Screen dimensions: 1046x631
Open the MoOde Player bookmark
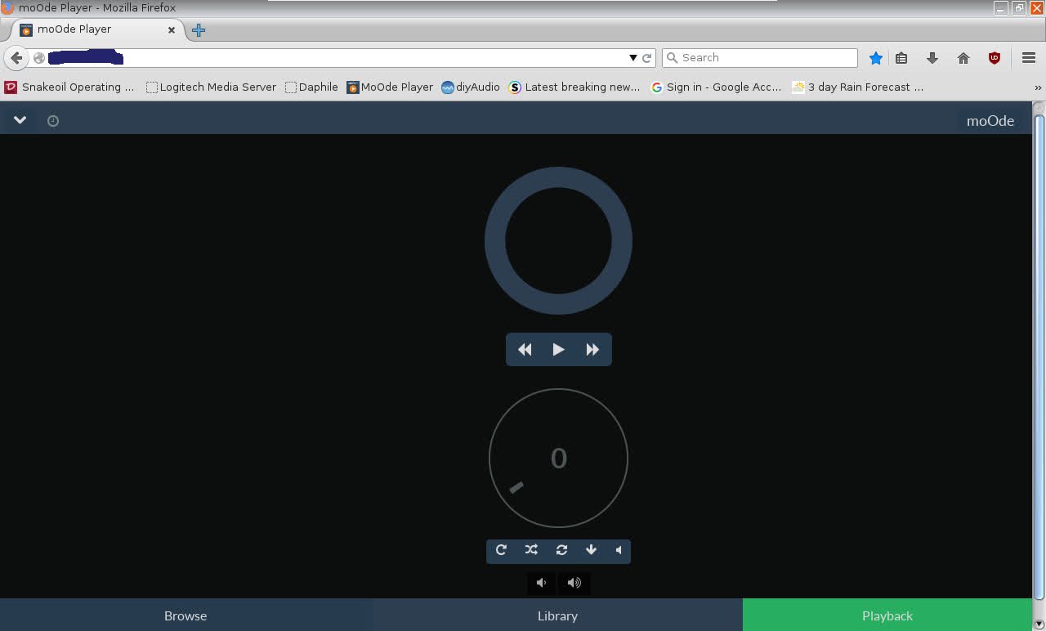tap(390, 87)
